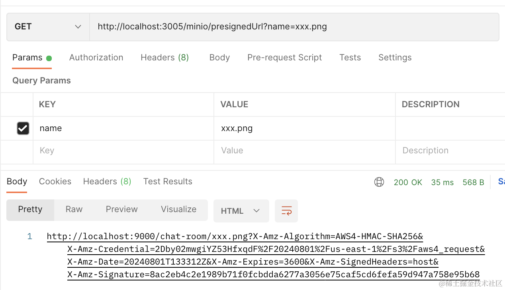Open the request Headers (8) tab
The width and height of the screenshot is (505, 290).
point(164,58)
